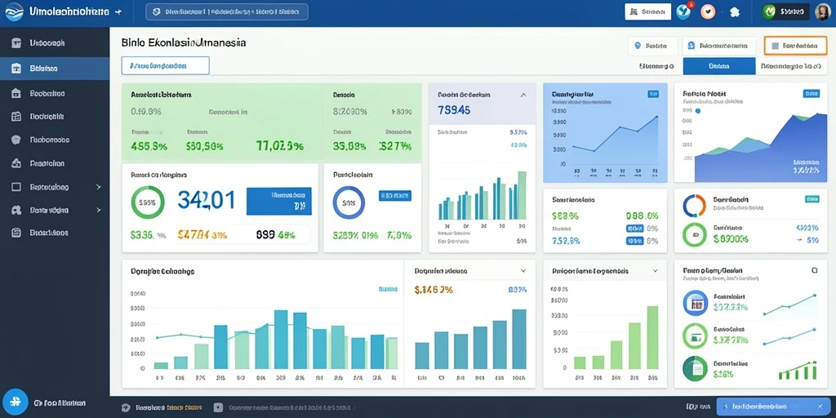Image resolution: width=836 pixels, height=418 pixels.
Task: Click the round shield icon in the sidebar
Action: 16,140
